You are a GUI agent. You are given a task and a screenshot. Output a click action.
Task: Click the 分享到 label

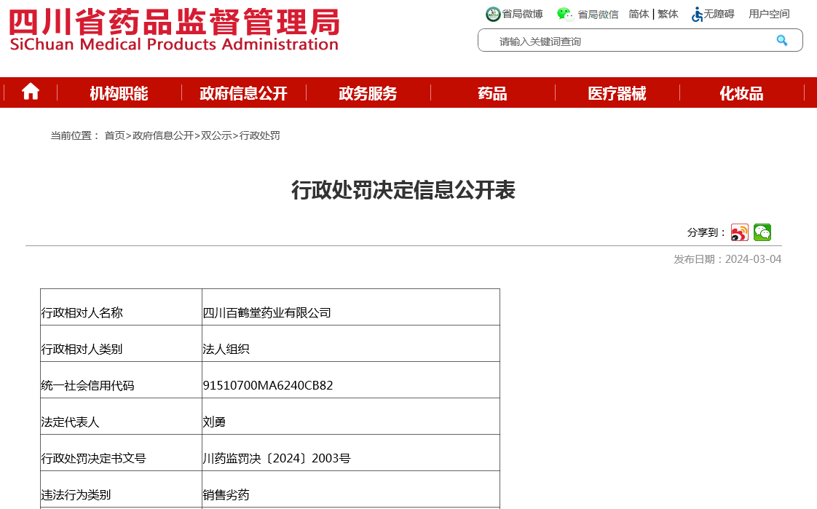tap(706, 232)
